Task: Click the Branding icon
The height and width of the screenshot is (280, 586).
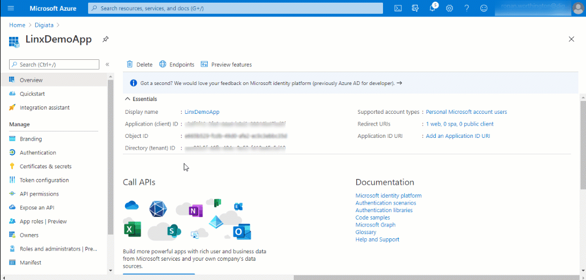Action: (x=12, y=139)
